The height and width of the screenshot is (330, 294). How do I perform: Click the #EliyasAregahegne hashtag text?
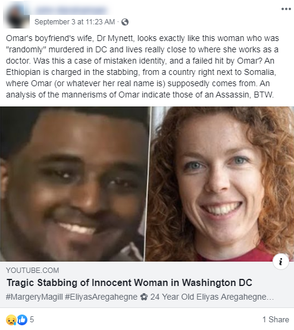pyautogui.click(x=101, y=297)
